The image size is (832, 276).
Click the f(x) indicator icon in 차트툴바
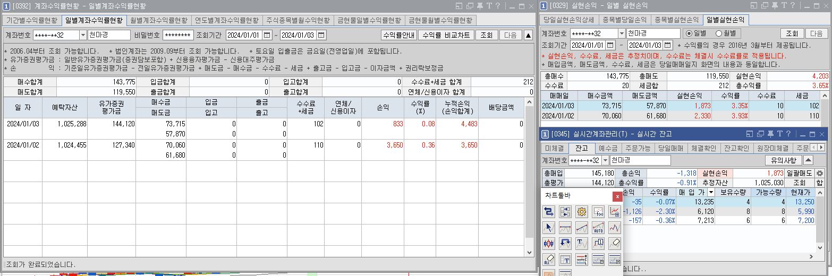point(598,212)
